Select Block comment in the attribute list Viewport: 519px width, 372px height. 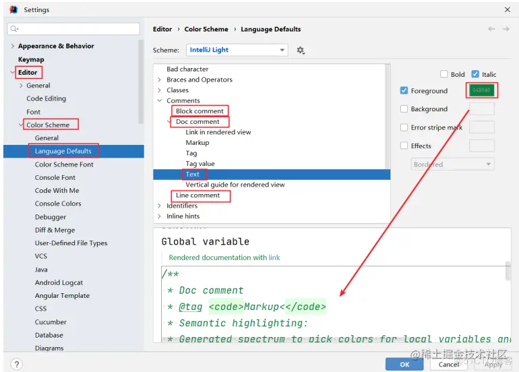[x=200, y=111]
